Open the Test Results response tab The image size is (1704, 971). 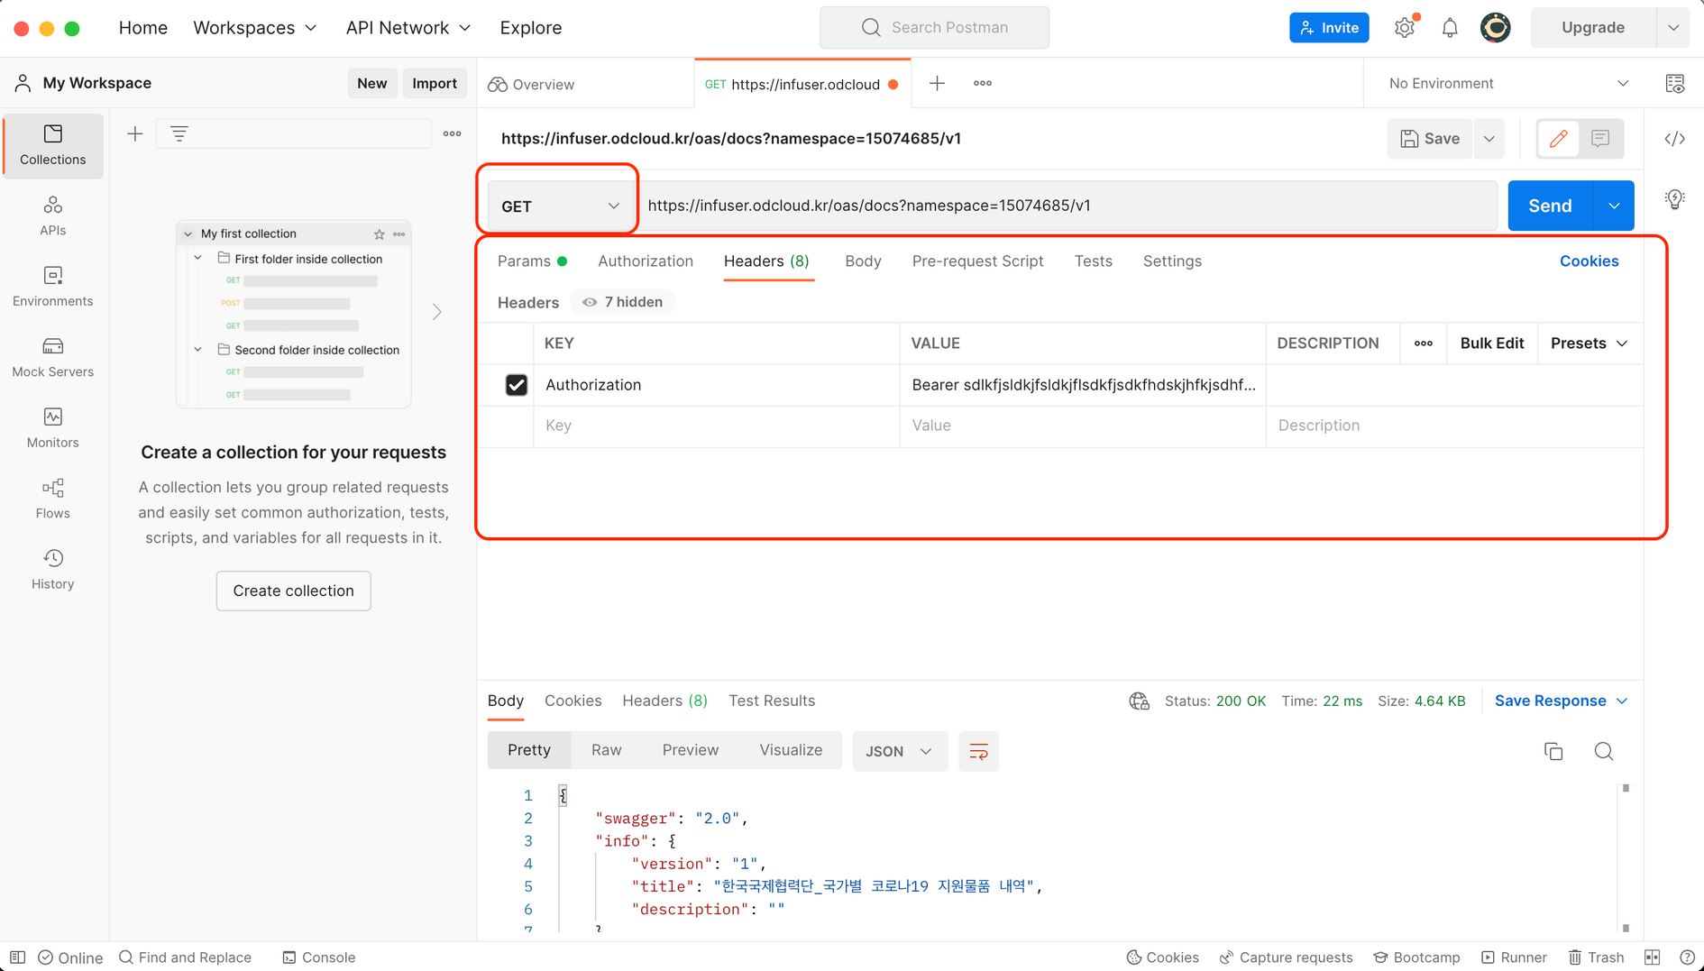click(772, 701)
